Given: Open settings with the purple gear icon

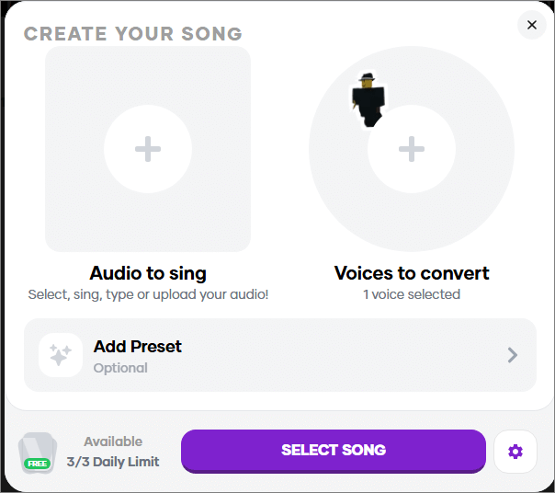Looking at the screenshot, I should click(x=515, y=451).
